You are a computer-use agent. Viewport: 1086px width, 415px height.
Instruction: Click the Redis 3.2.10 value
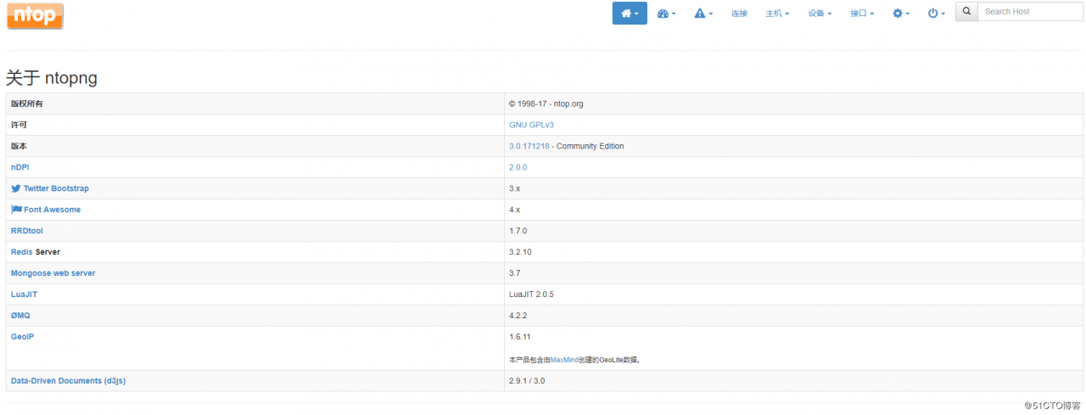pos(520,252)
